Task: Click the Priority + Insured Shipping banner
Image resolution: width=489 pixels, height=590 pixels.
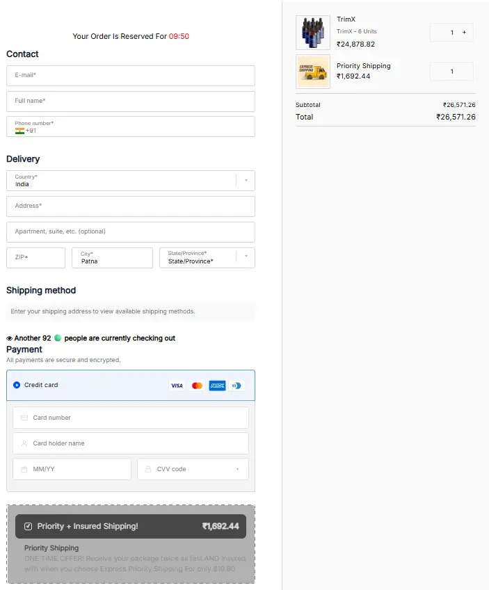Action: (130, 526)
